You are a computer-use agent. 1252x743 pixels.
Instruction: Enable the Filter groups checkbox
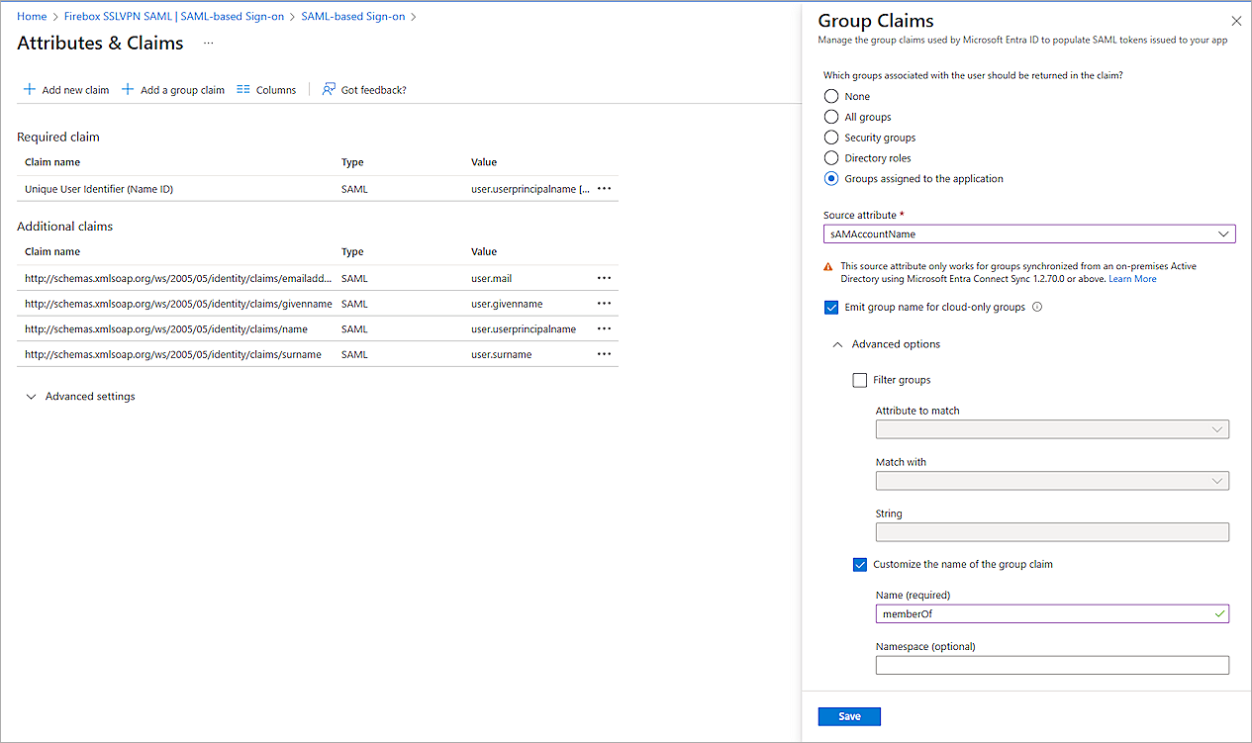(x=860, y=380)
